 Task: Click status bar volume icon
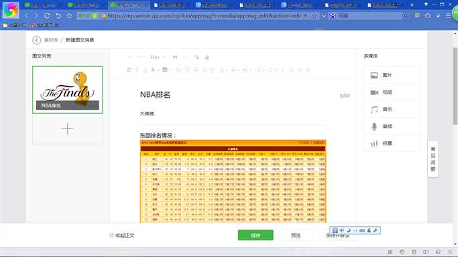(426, 252)
